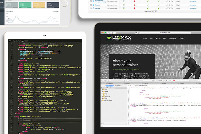Show Safari sidebar view button
201x134 pixels.
(x=114, y=33)
